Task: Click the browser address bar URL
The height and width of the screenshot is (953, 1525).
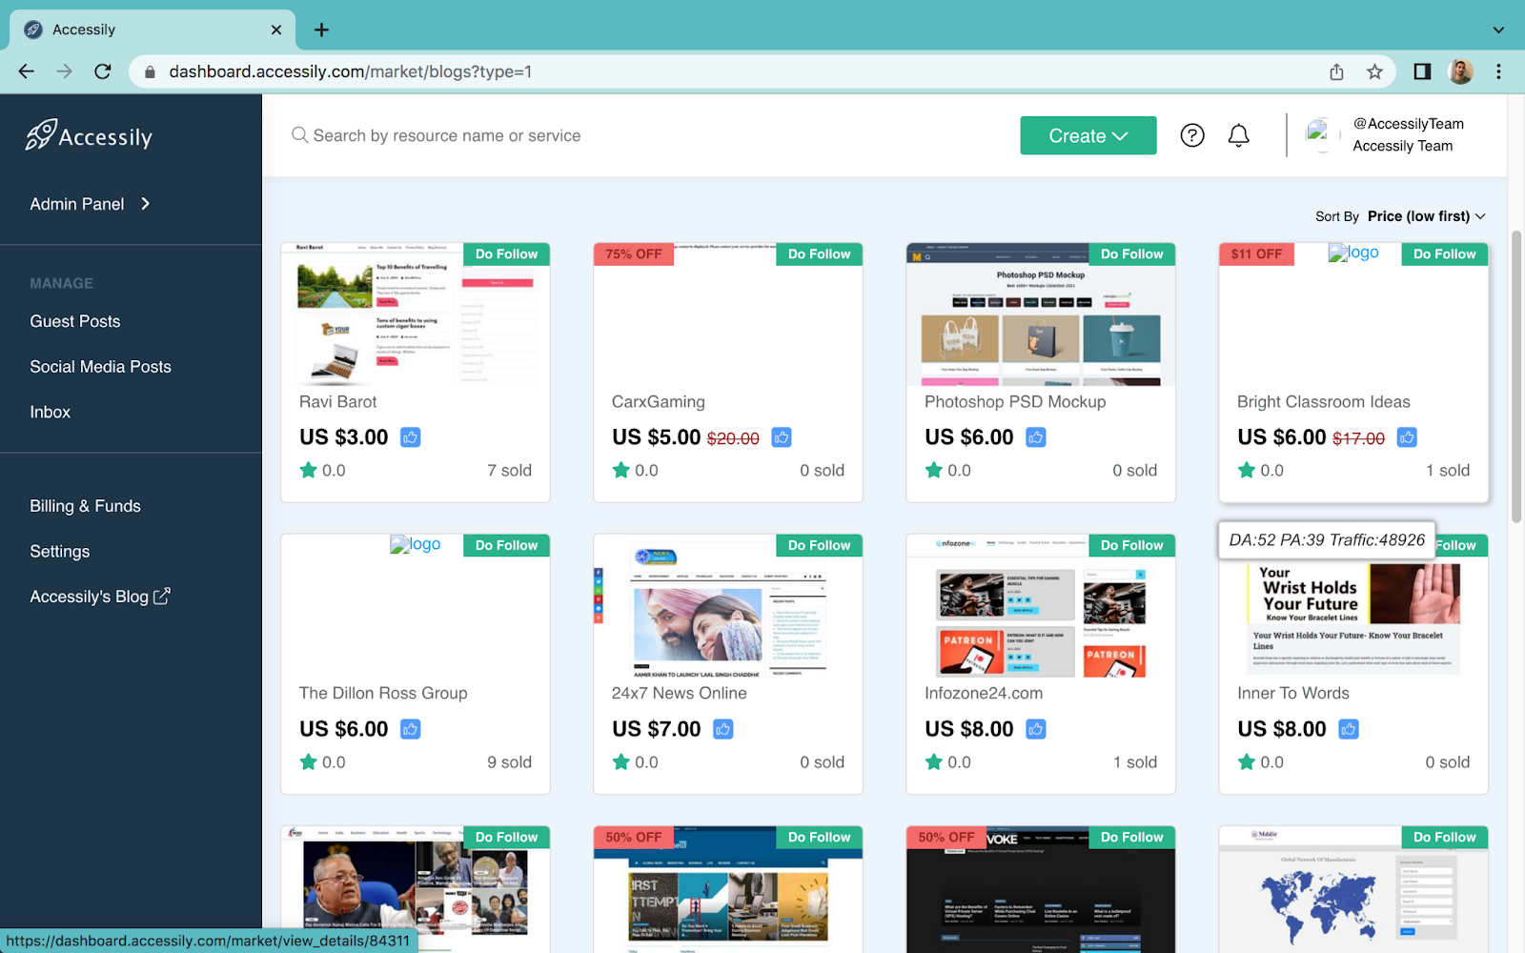Action: coord(351,71)
